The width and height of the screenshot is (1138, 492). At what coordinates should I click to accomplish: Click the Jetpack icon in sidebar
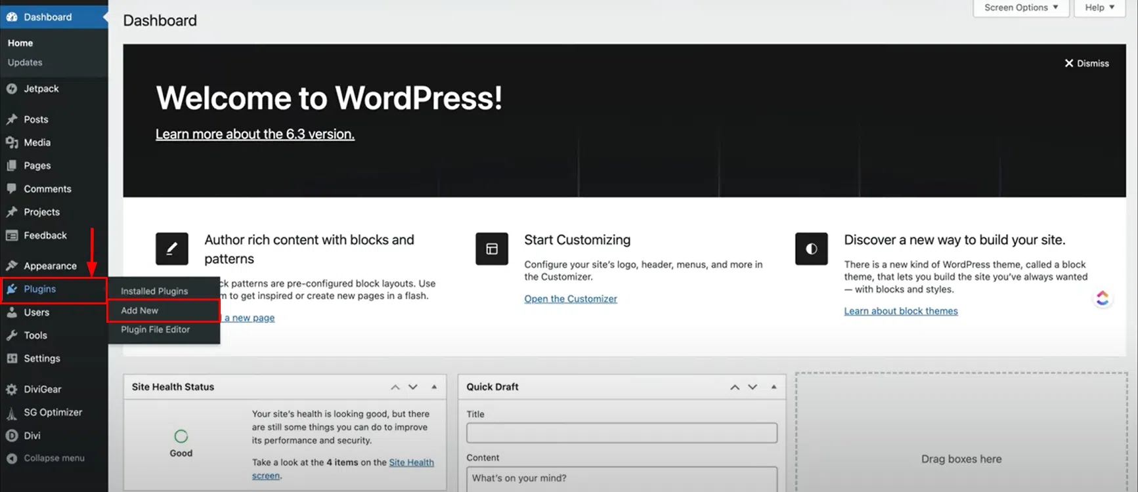tap(12, 89)
